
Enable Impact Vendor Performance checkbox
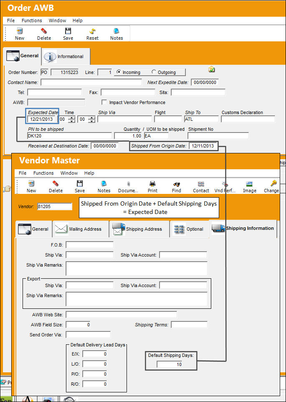(x=104, y=102)
